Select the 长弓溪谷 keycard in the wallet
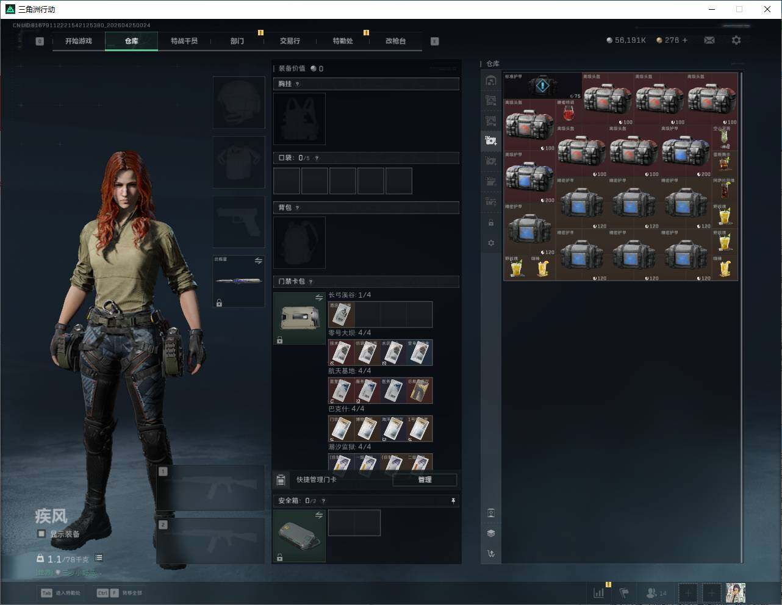 click(342, 315)
